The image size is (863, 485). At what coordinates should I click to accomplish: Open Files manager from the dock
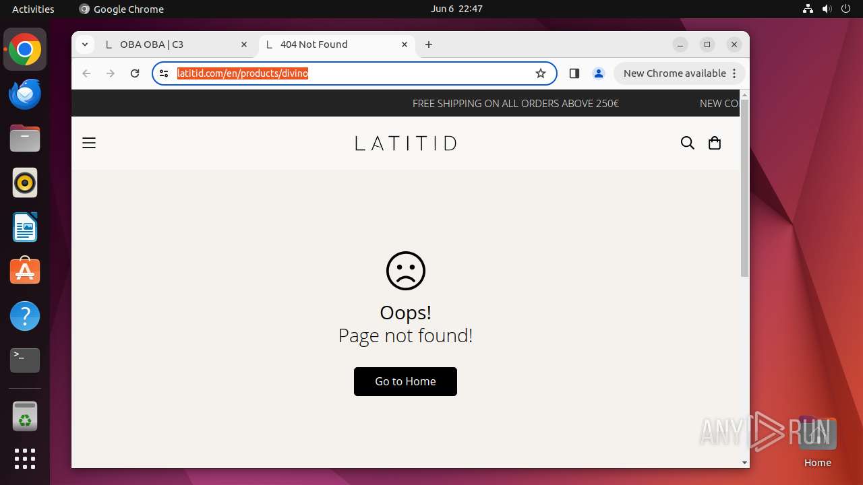coord(25,138)
